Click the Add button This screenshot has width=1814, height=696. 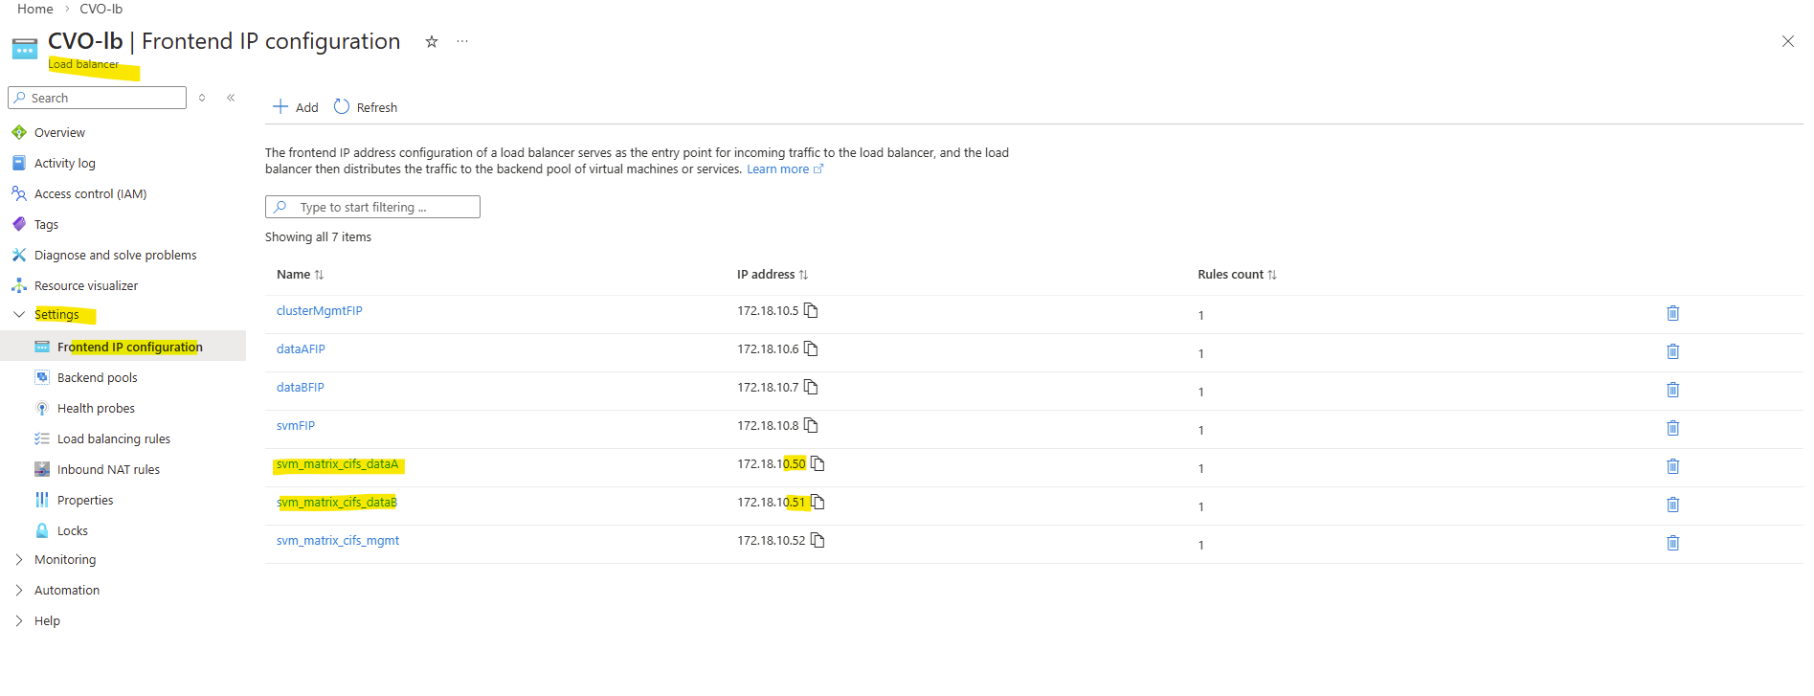pyautogui.click(x=295, y=107)
